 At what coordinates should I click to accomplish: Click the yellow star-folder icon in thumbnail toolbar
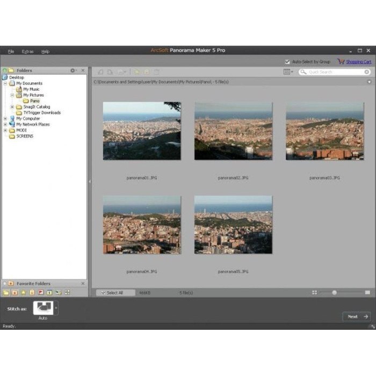pos(136,72)
